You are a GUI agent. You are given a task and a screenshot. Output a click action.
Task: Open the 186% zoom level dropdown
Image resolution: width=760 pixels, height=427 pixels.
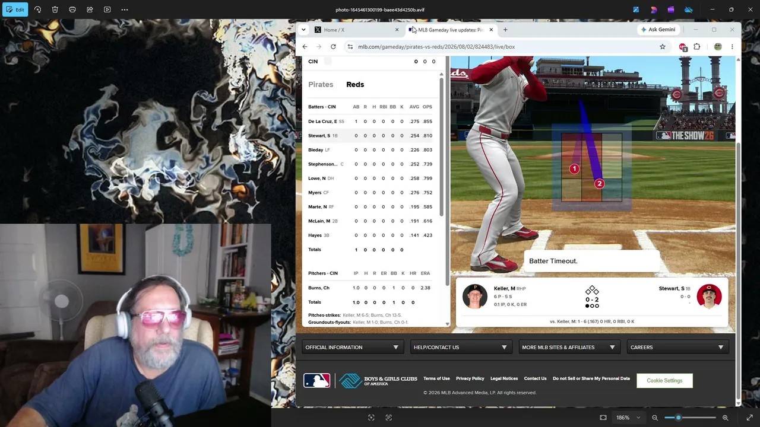click(628, 418)
